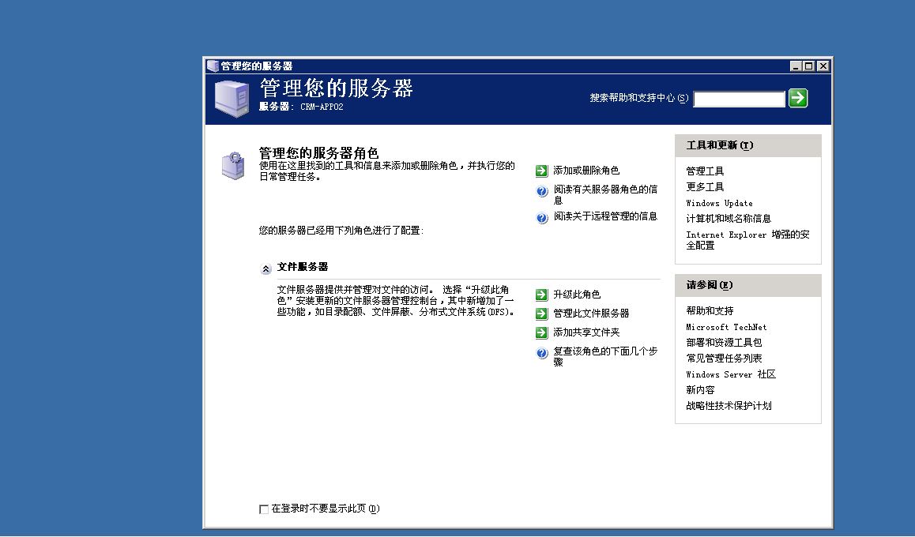Collapse the 文件服务器 role section

pos(265,268)
